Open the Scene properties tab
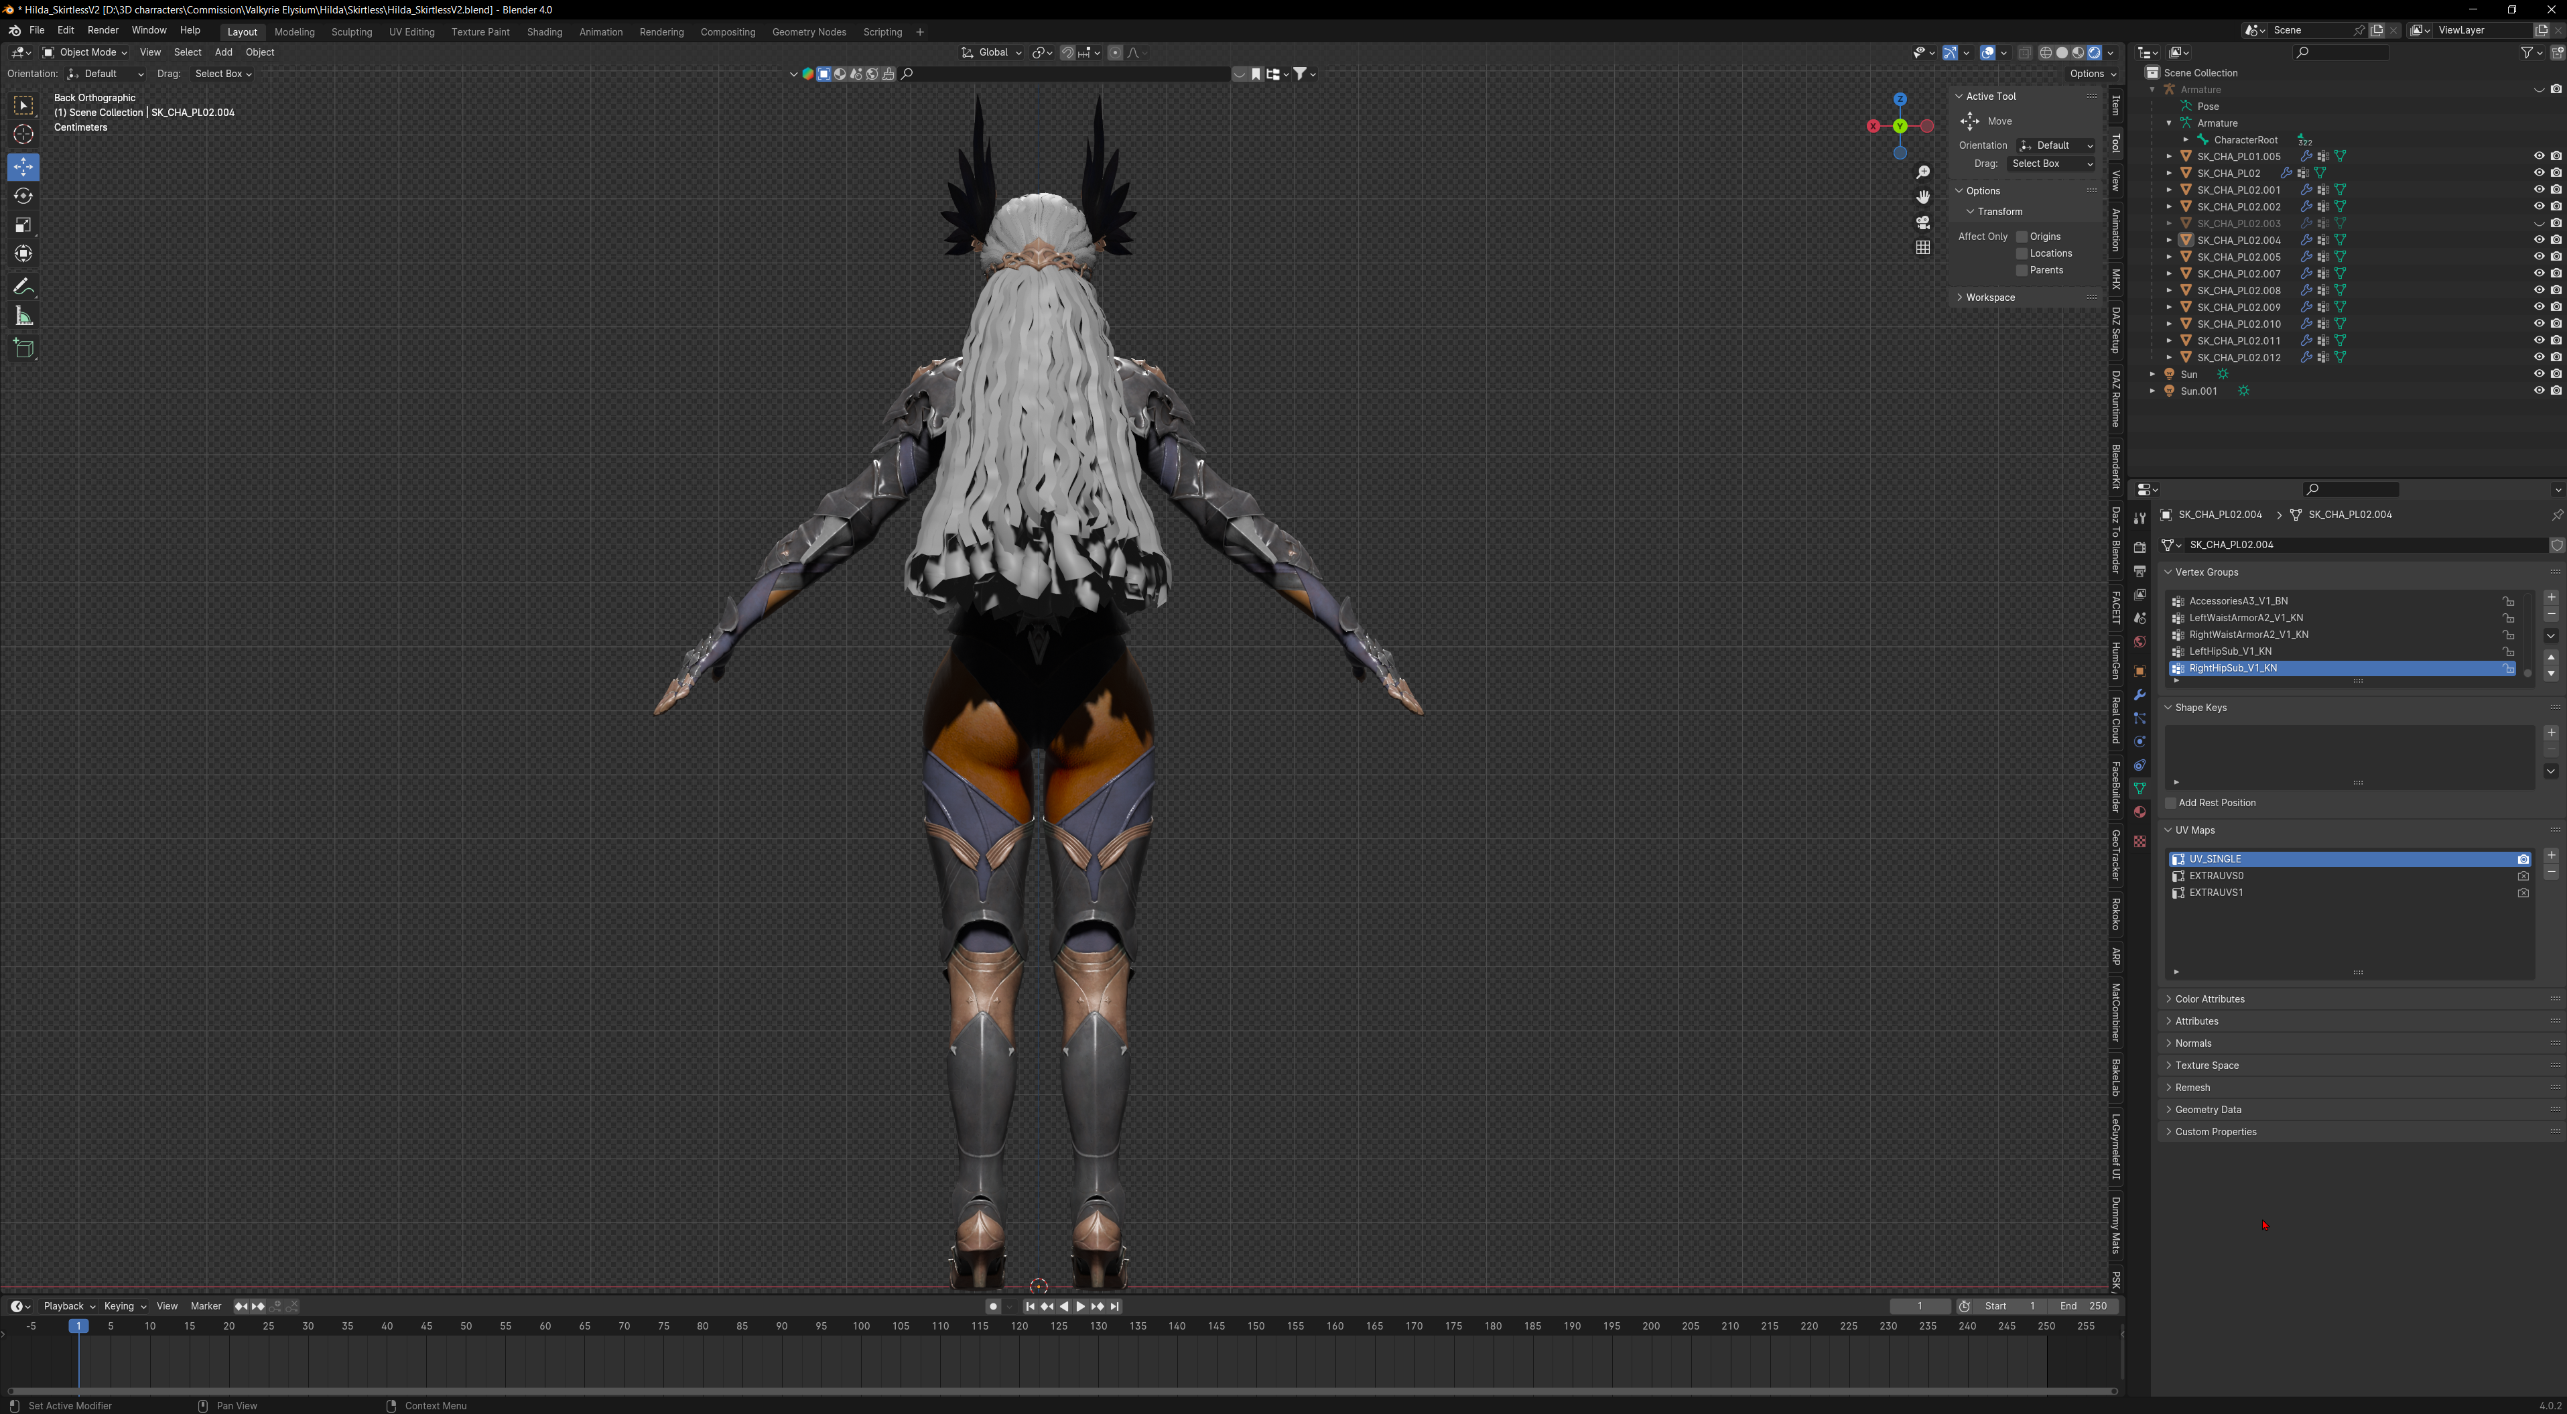Screen dimensions: 2567x1414 click(x=2140, y=618)
